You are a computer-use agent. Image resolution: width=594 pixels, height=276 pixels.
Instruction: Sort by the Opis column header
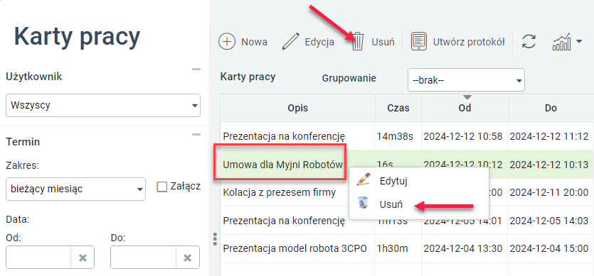[x=298, y=108]
